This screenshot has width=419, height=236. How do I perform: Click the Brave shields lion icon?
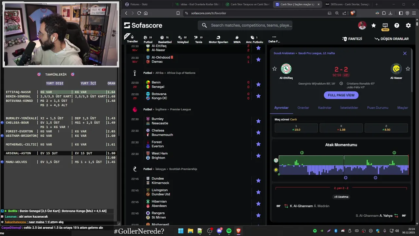[353, 13]
